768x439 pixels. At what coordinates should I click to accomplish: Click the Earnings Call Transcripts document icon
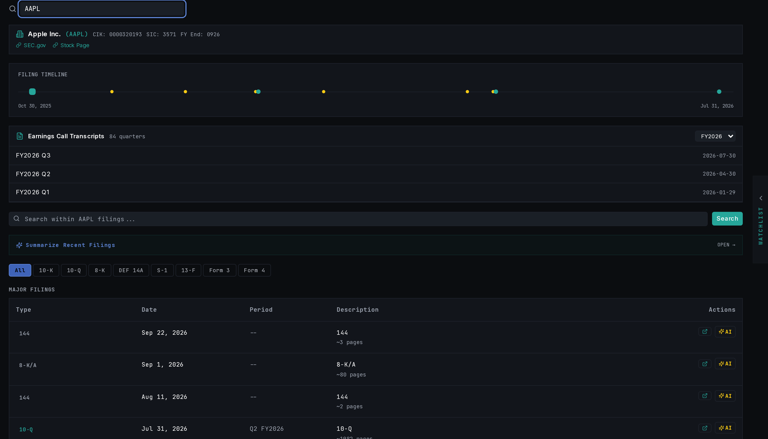coord(19,136)
